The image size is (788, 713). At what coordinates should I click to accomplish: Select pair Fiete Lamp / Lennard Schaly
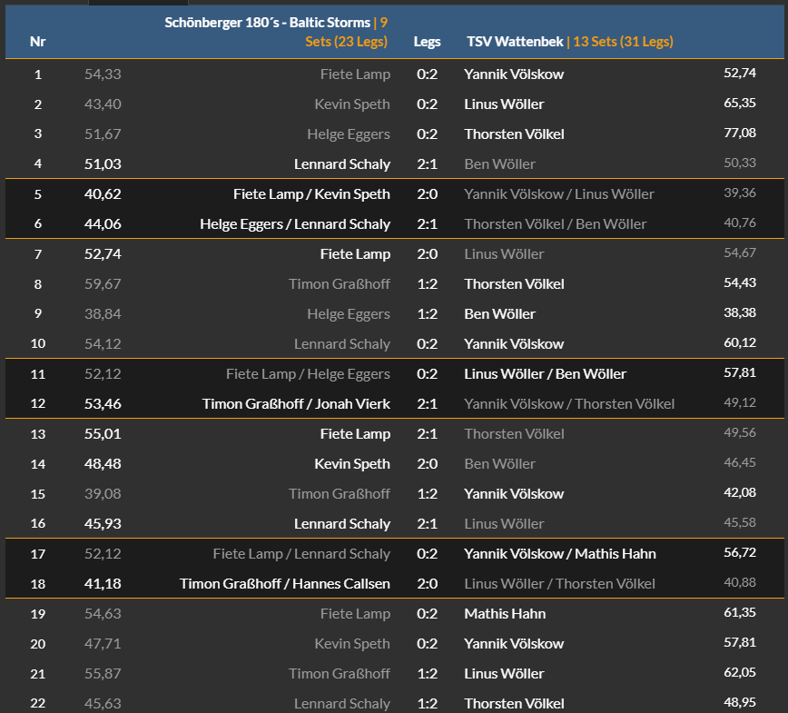301,554
